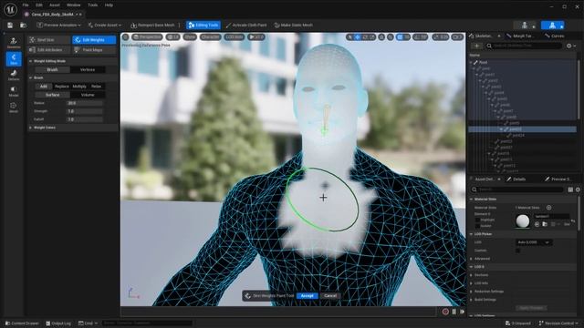This screenshot has height=328, width=584.
Task: Toggle the Custom LOD checkbox
Action: (517, 251)
